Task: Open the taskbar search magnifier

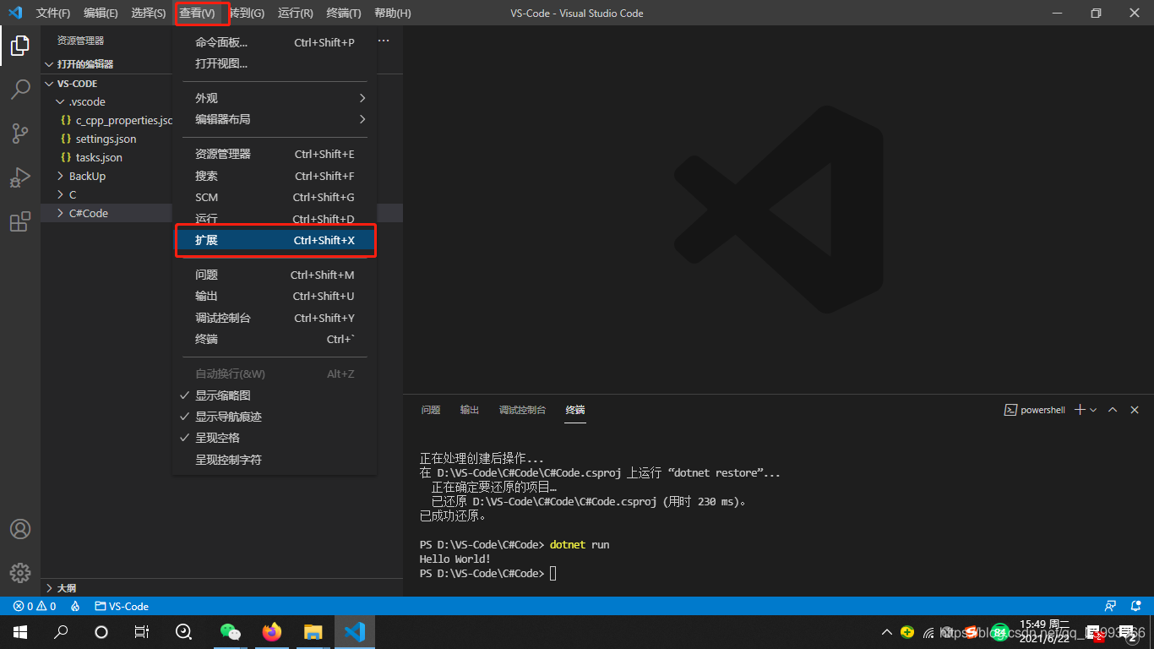Action: pos(61,632)
